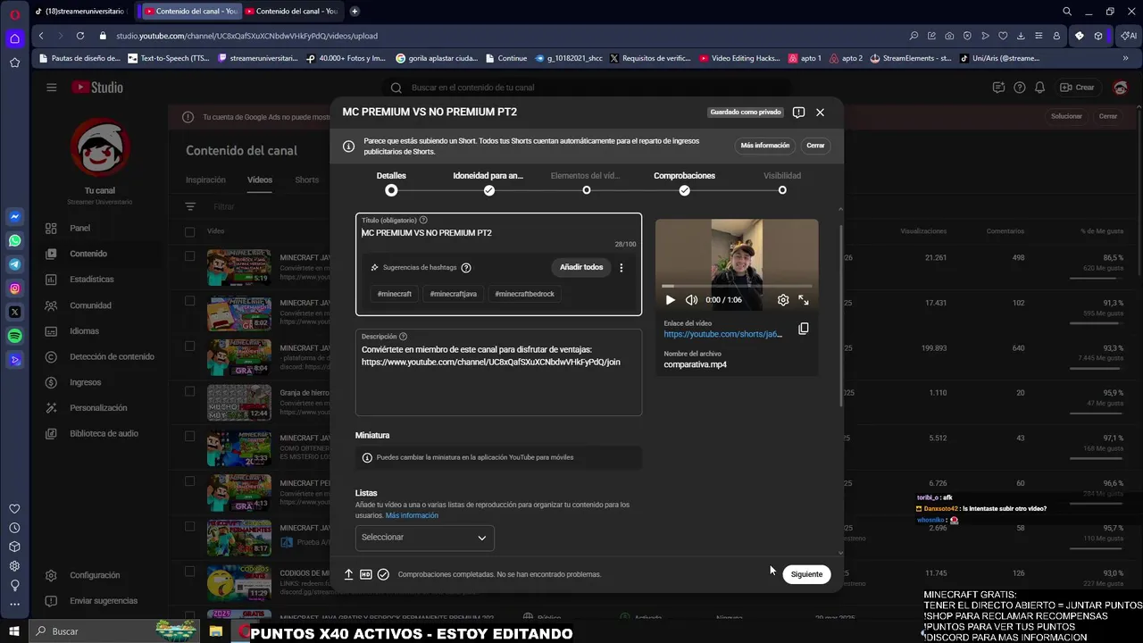This screenshot has width=1143, height=643.
Task: Check the box for the 8:17 video row
Action: click(189, 526)
